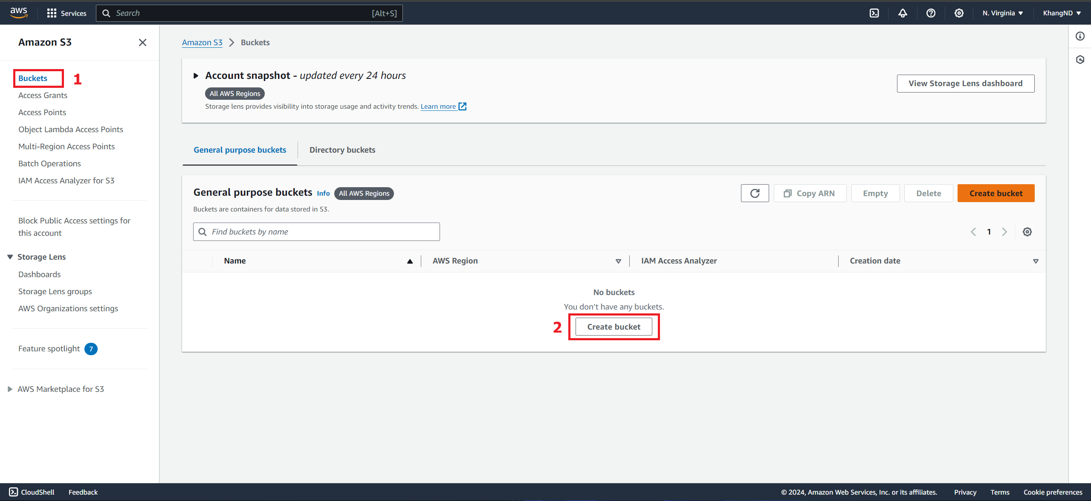The width and height of the screenshot is (1091, 501).
Task: Open the AWS home logo
Action: pos(19,13)
